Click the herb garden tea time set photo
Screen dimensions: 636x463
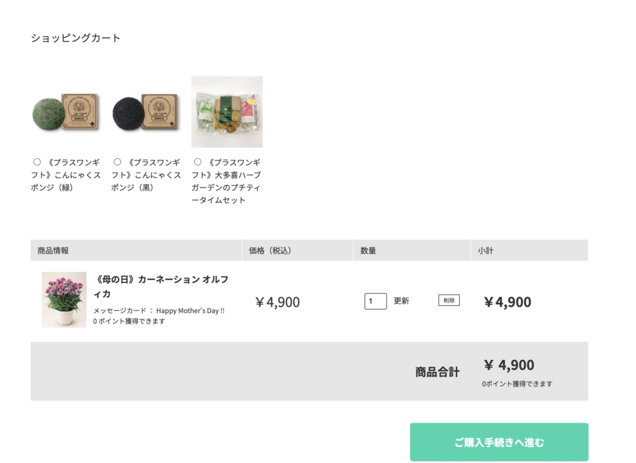tap(227, 112)
